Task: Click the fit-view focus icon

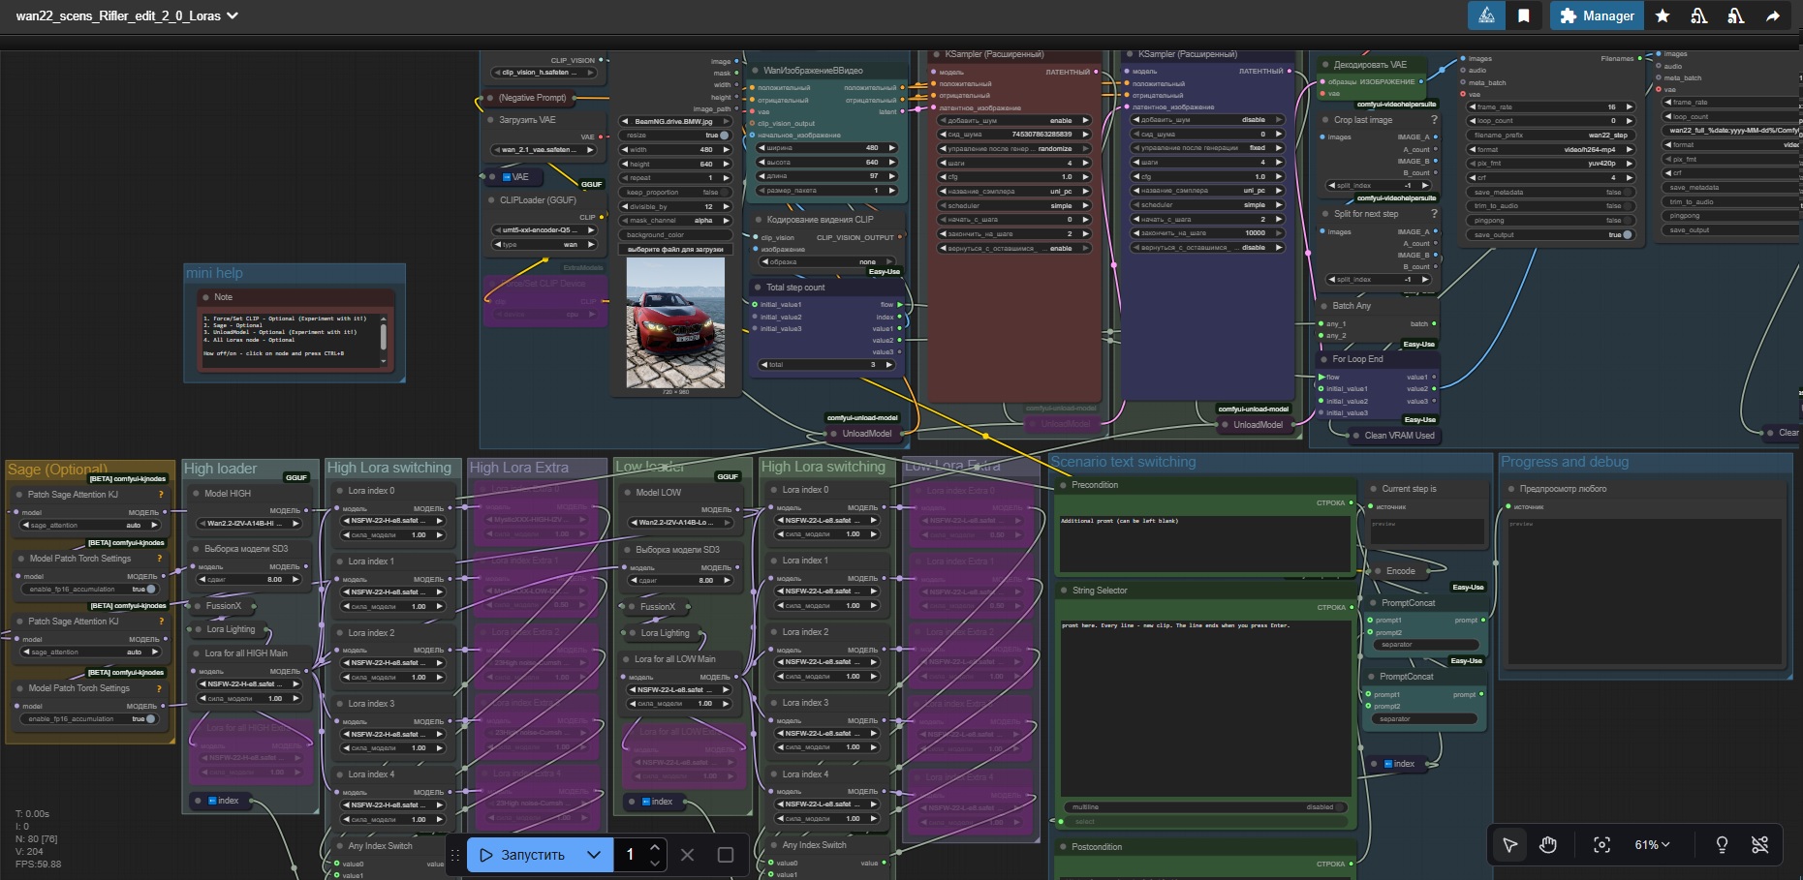Action: coord(1601,844)
